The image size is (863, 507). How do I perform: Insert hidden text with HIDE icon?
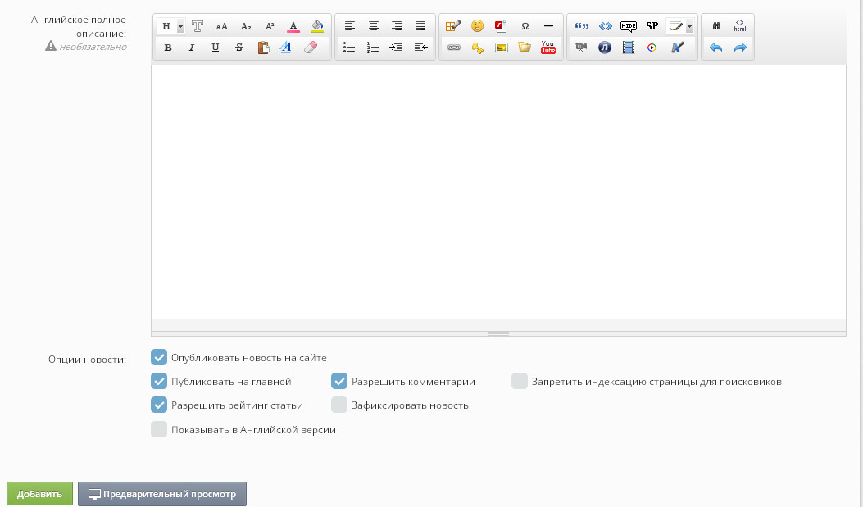pos(629,26)
